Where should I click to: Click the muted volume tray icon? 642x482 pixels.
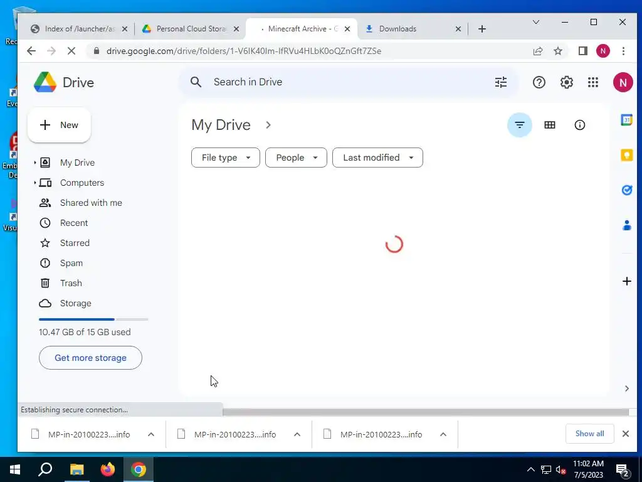560,469
